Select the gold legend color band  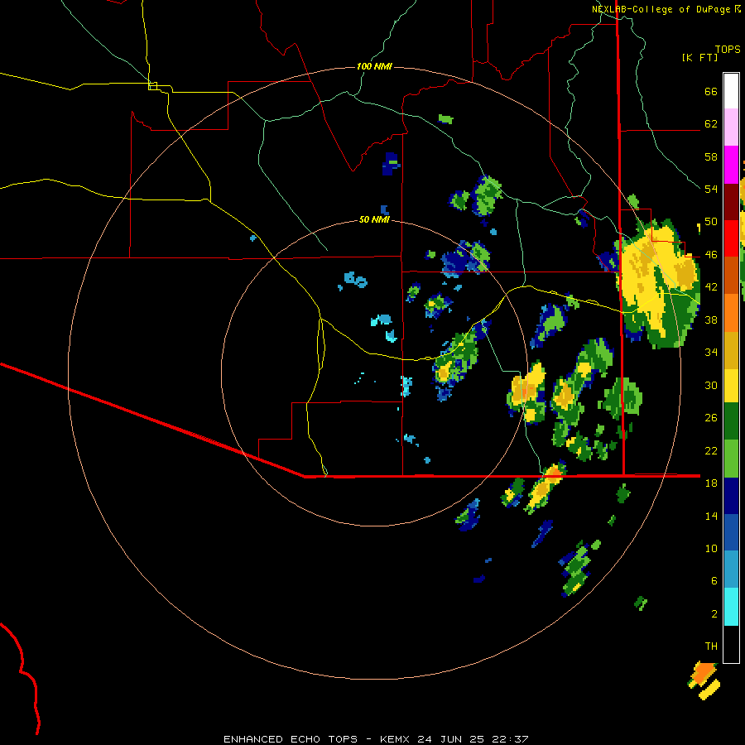(x=731, y=350)
